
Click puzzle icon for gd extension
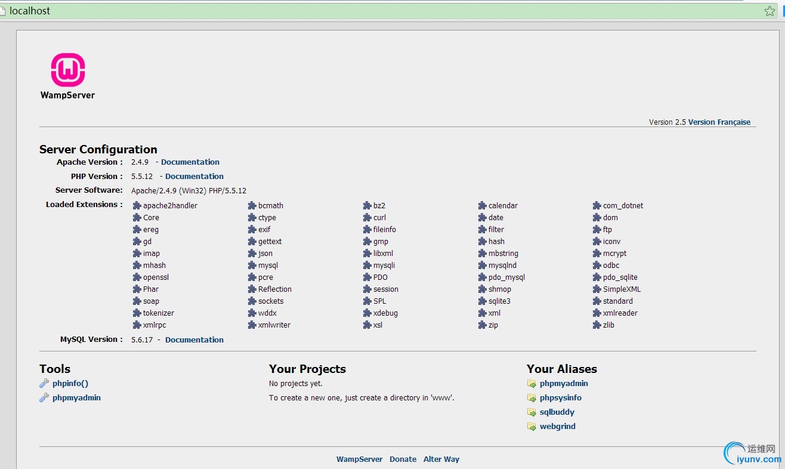click(137, 242)
